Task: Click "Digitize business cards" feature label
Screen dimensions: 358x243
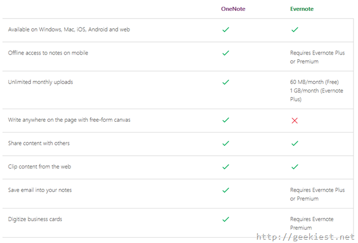Action: (x=36, y=219)
